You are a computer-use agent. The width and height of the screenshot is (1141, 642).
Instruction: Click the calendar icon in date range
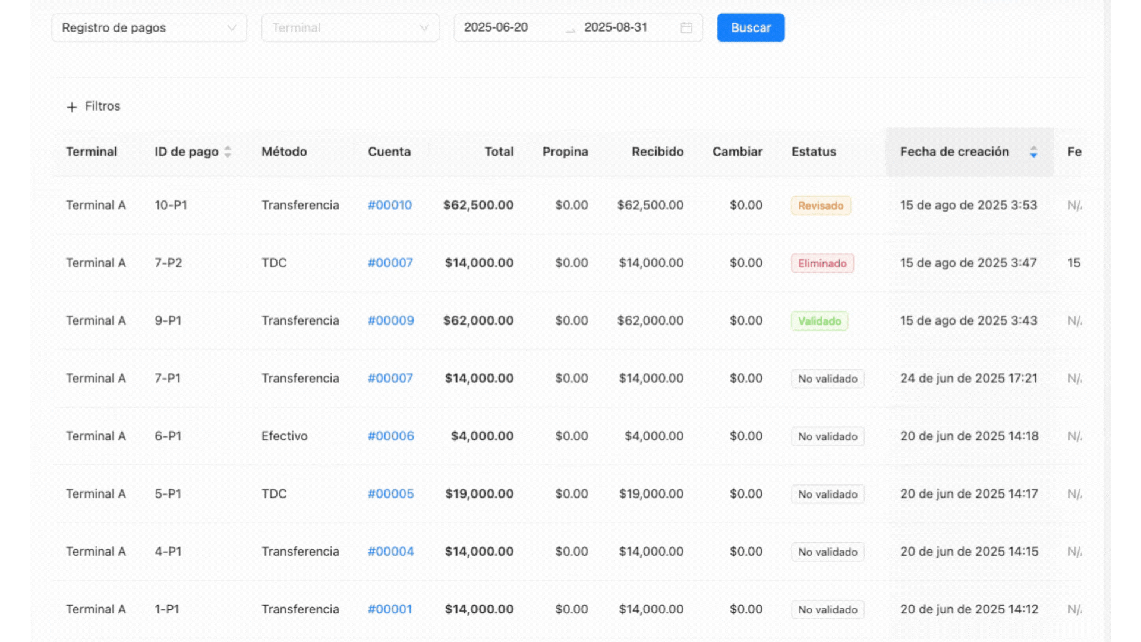(x=686, y=28)
